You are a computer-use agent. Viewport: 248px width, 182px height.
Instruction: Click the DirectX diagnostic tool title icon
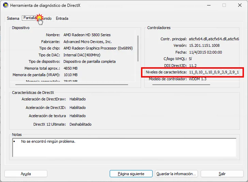click(6, 5)
